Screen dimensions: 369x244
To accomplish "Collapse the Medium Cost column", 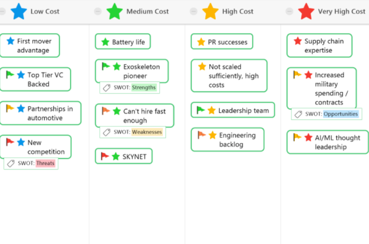I will coord(98,11).
